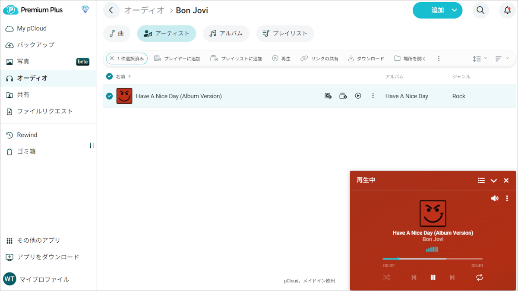This screenshot has height=291, width=518.
Task: Open more options for the selected track
Action: [x=373, y=96]
